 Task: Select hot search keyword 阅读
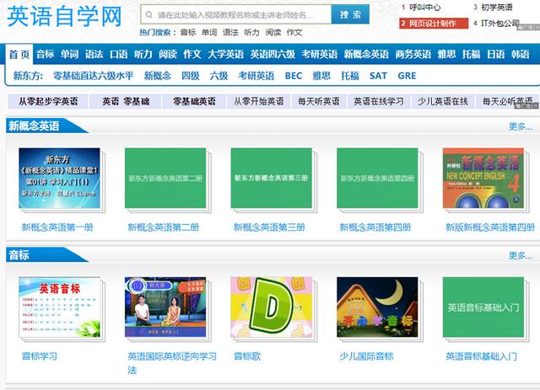pos(273,33)
